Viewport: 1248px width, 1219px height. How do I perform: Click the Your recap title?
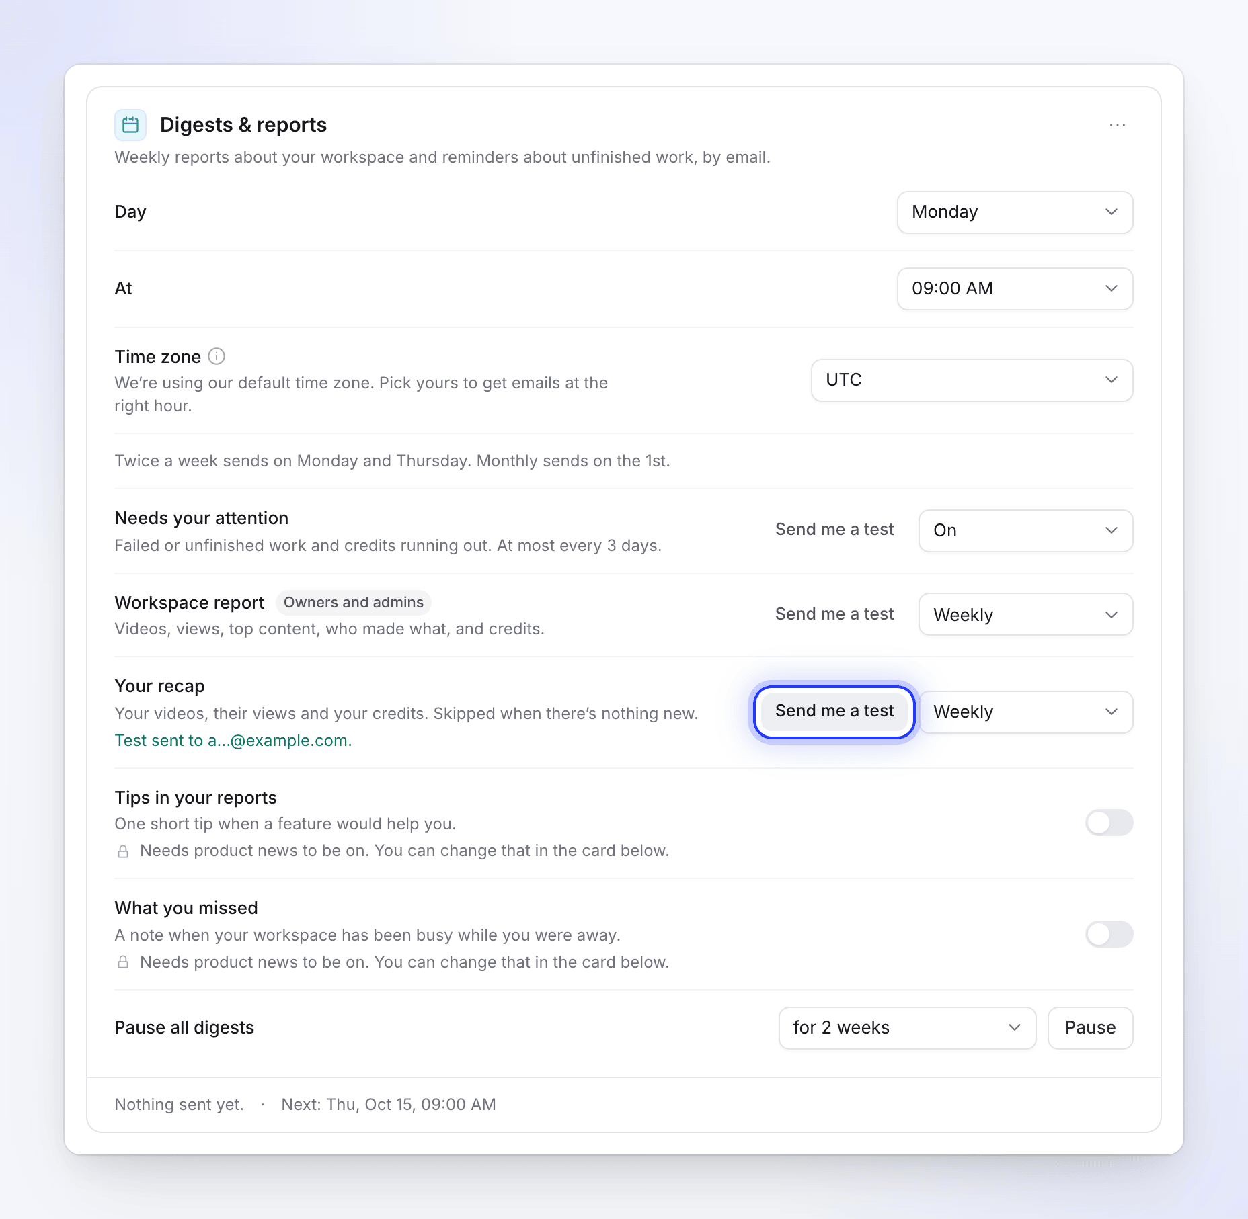pyautogui.click(x=160, y=687)
